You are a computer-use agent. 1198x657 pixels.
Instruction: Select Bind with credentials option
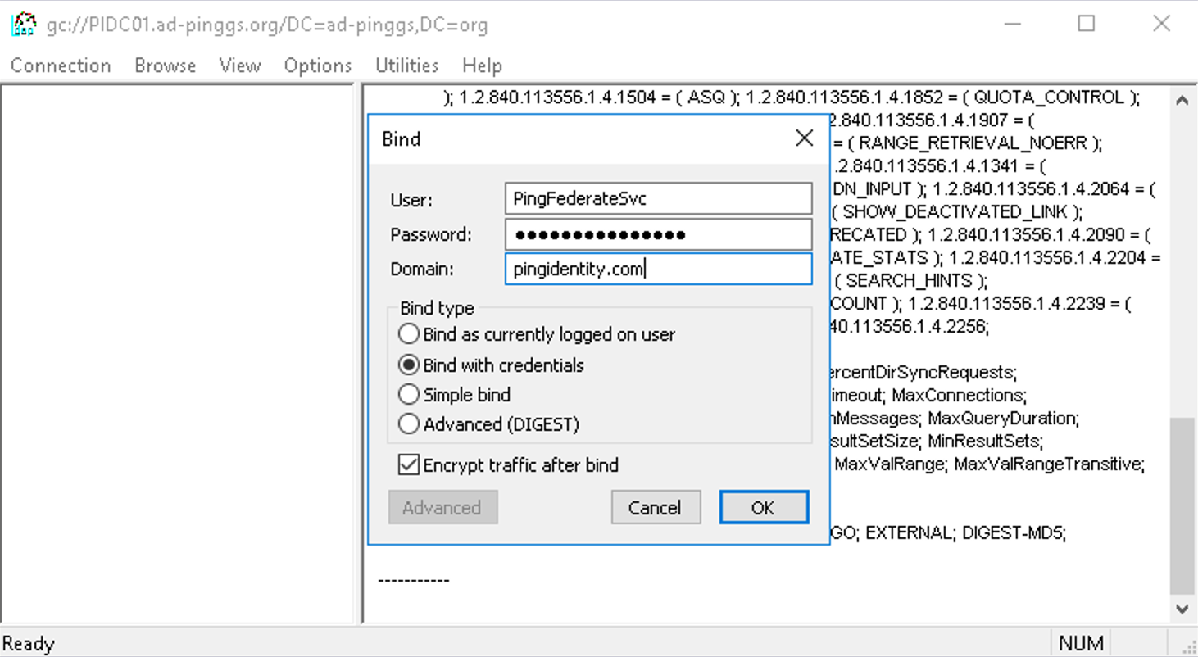click(x=409, y=365)
